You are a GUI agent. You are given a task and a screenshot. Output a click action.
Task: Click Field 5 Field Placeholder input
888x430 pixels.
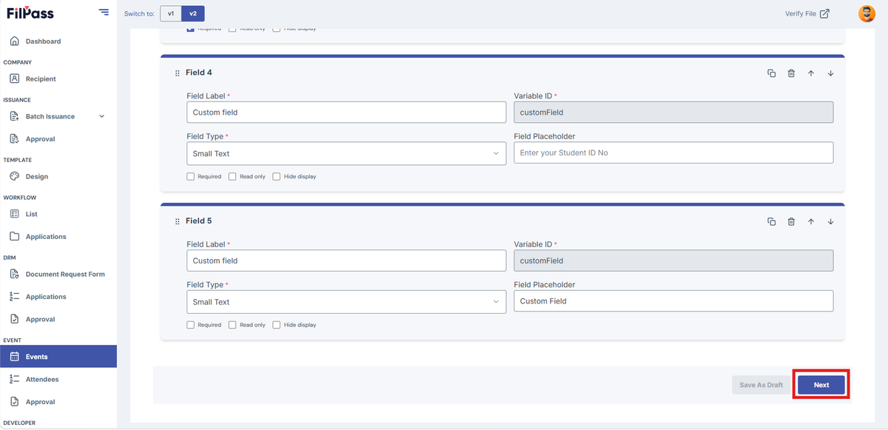(x=673, y=301)
